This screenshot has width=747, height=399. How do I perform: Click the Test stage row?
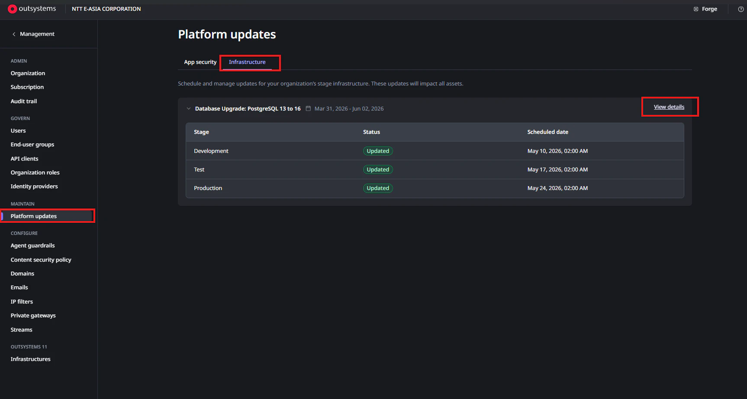click(435, 170)
